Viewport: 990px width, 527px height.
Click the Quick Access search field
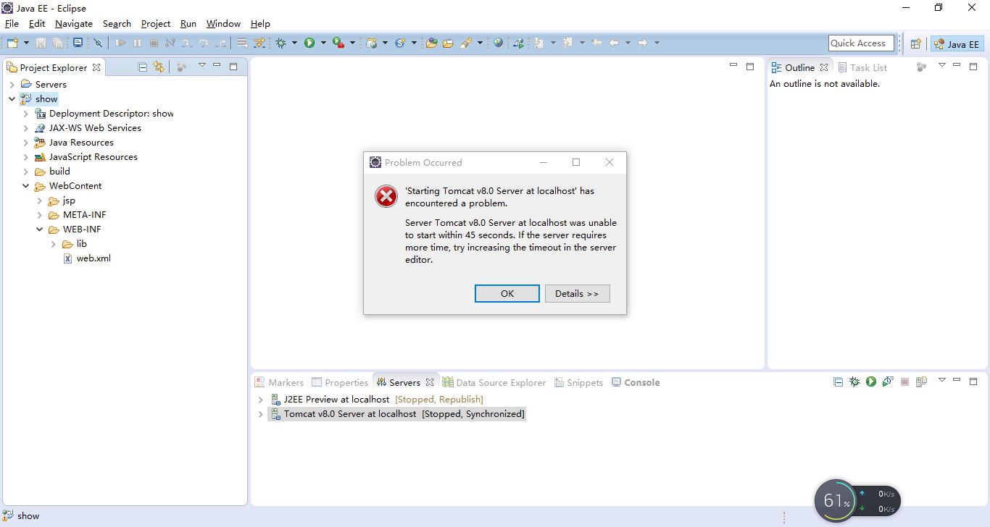click(862, 43)
